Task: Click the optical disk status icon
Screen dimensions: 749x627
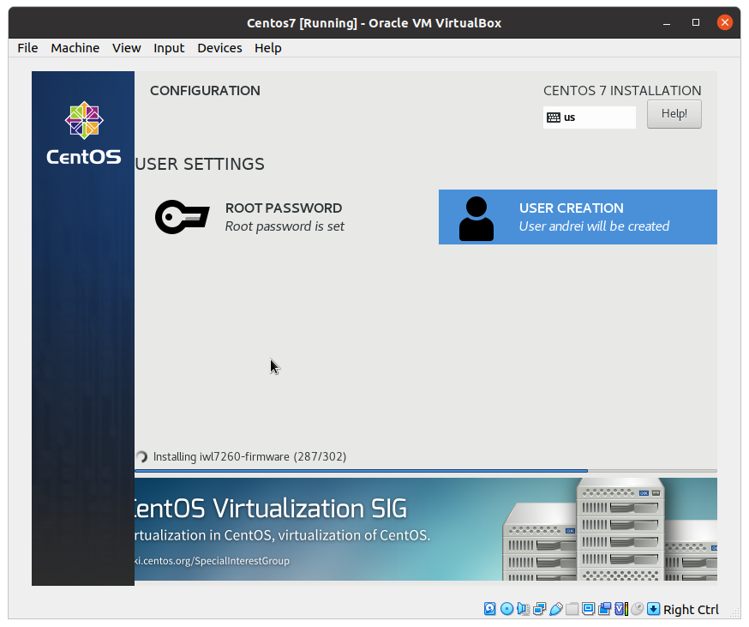Action: click(x=506, y=609)
